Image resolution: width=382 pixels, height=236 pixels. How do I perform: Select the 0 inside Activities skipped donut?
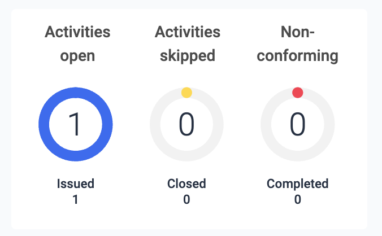pyautogui.click(x=186, y=125)
